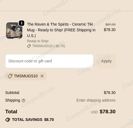Apply the discount code
Viewport: 133px width, 128px height.
coord(106,61)
